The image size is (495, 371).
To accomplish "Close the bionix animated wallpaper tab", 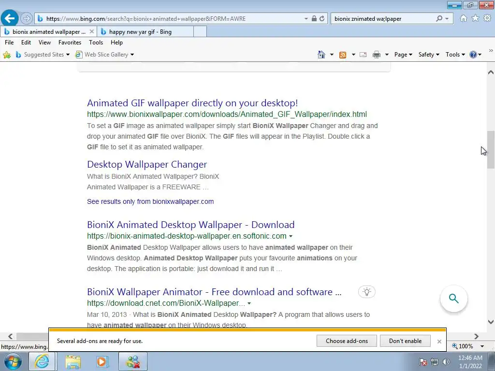I will point(91,31).
